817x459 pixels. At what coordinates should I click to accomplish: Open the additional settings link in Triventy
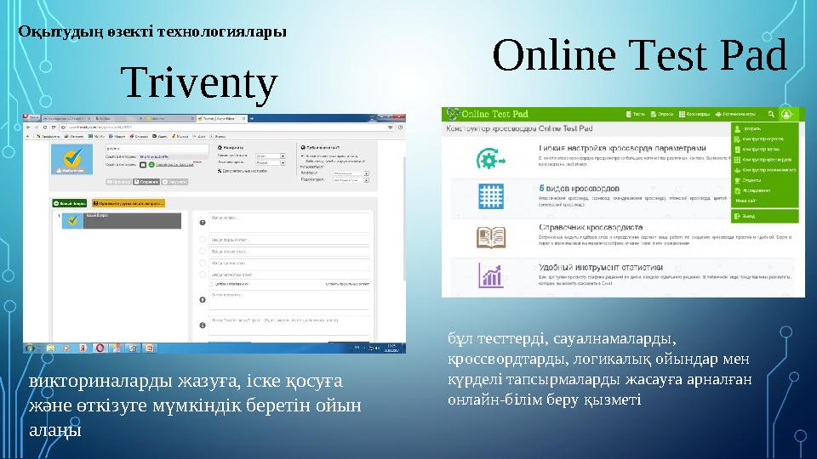(x=244, y=171)
